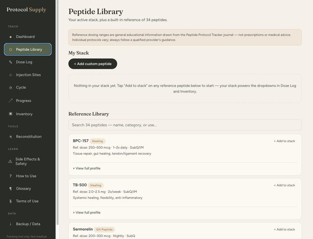Click the BPC-157 peptide name
This screenshot has height=239, width=313.
(x=81, y=141)
